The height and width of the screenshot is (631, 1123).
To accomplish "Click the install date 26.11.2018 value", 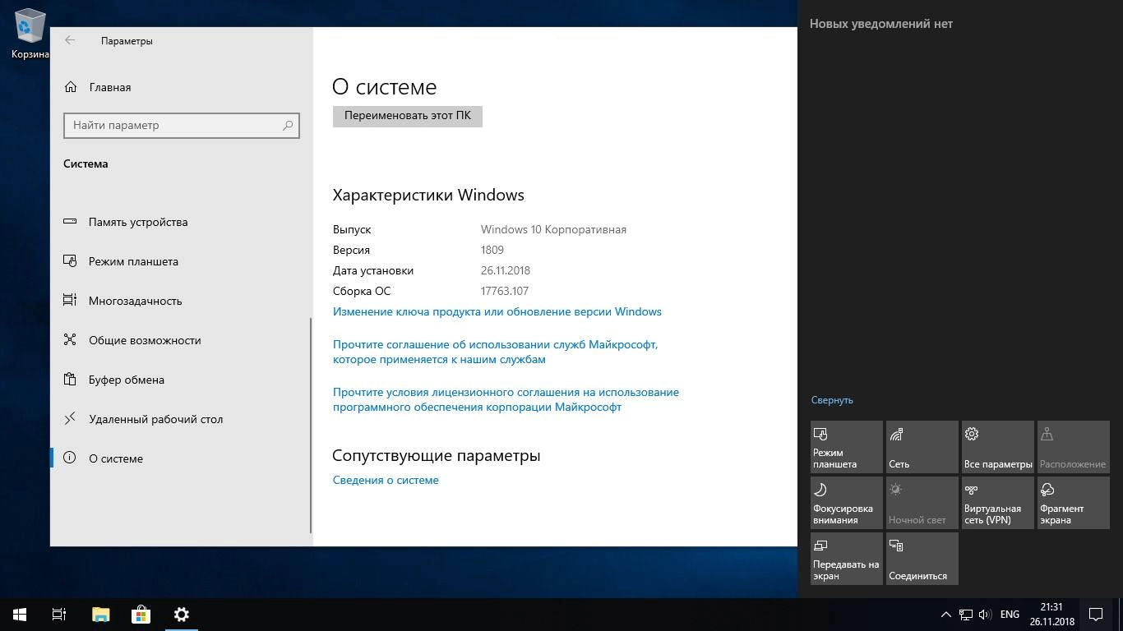I will coord(506,270).
